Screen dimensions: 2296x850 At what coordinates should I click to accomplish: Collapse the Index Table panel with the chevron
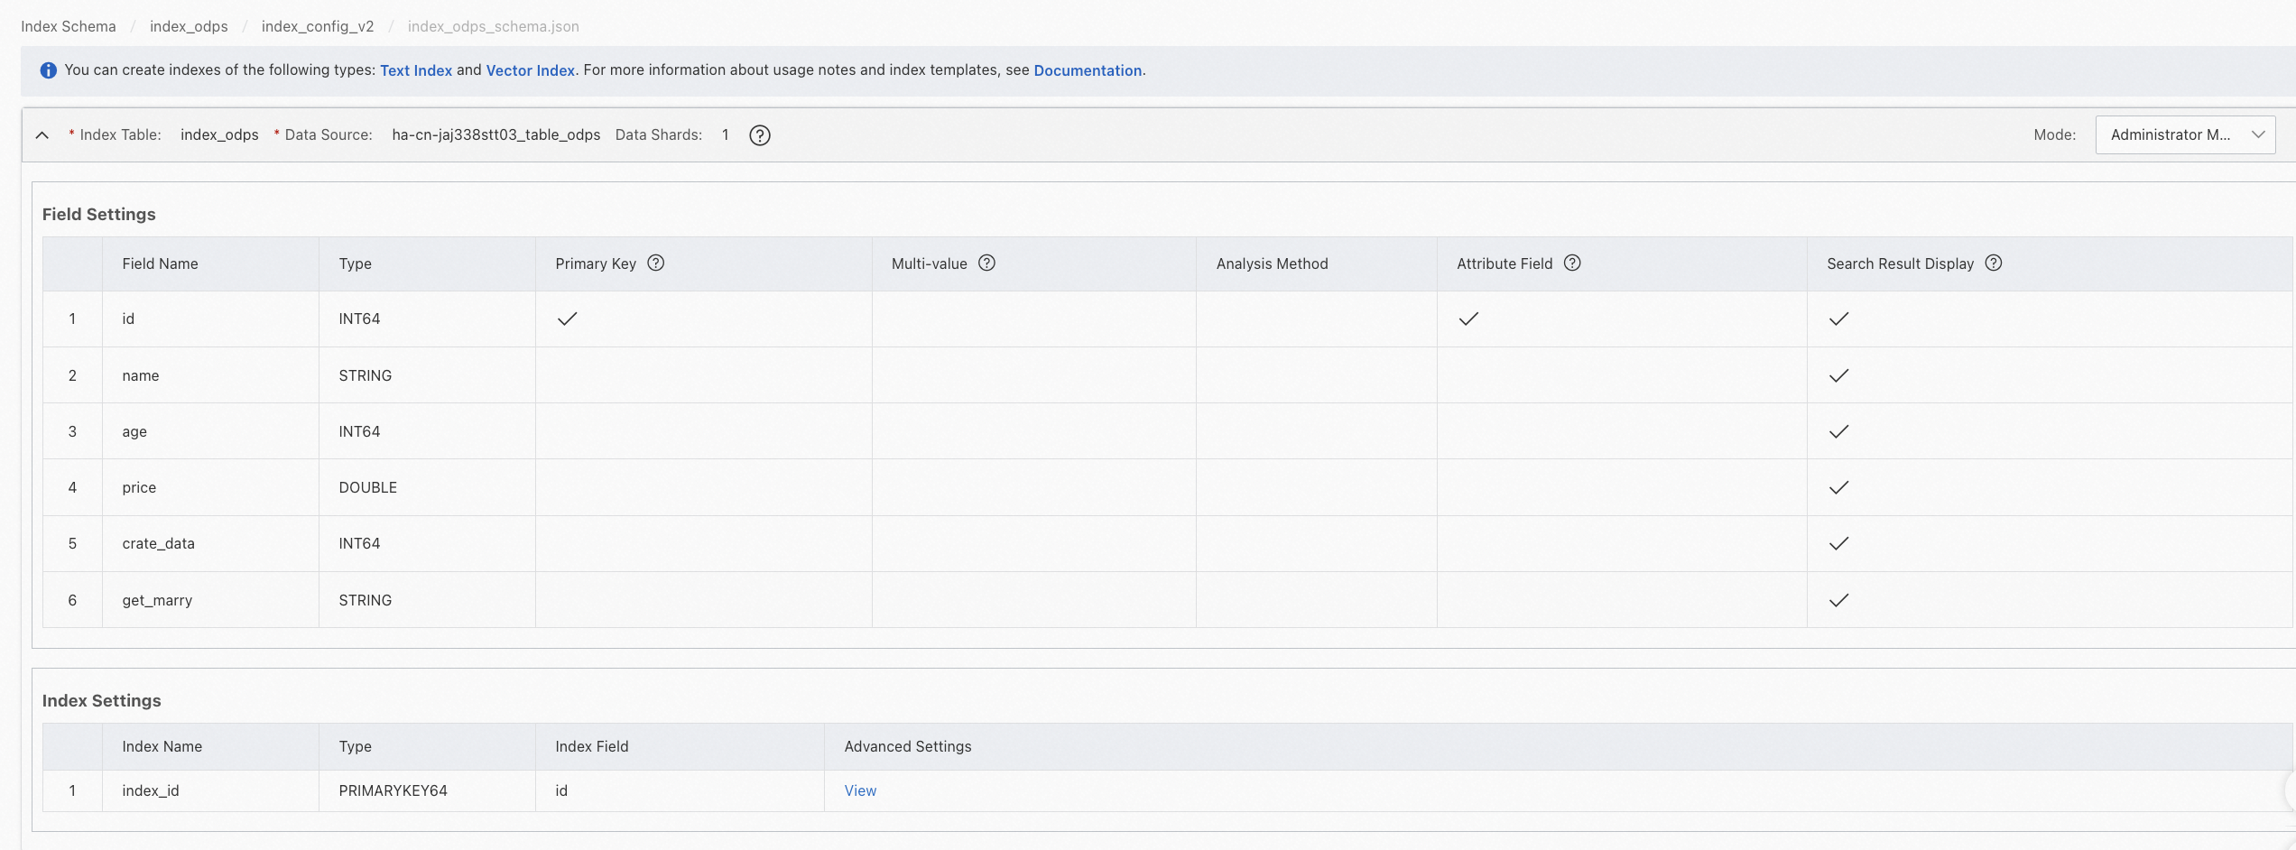tap(42, 135)
